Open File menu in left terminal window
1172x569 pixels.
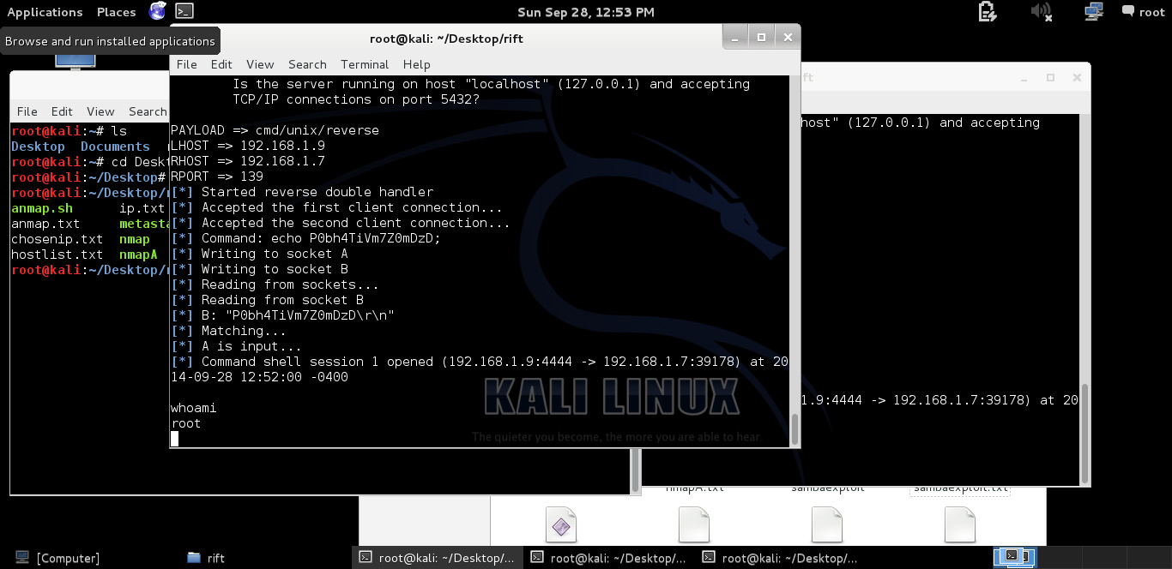pos(27,111)
